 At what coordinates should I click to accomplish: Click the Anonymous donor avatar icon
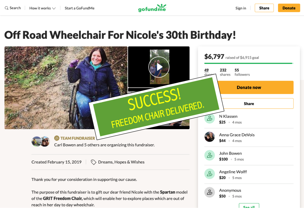coord(210,192)
